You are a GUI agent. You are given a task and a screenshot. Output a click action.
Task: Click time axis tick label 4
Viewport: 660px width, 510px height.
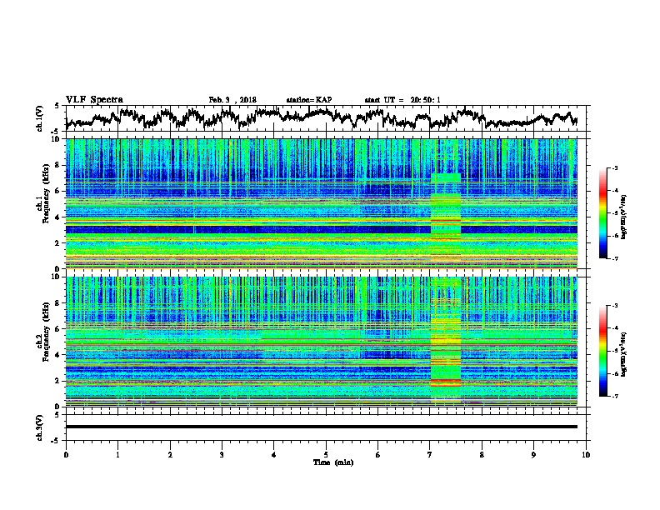pyautogui.click(x=274, y=455)
